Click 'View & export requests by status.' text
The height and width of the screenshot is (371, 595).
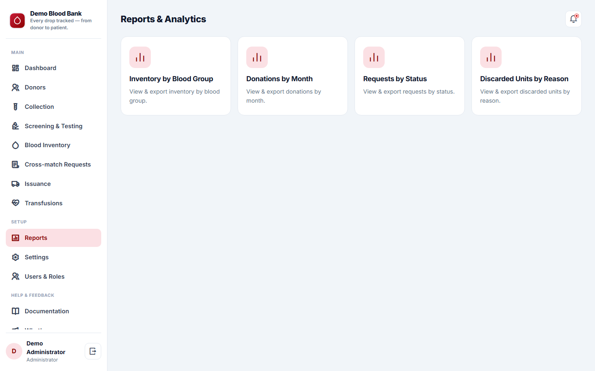(409, 92)
